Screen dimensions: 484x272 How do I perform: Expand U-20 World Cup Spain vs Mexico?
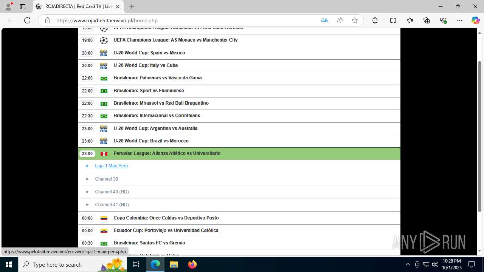239,53
